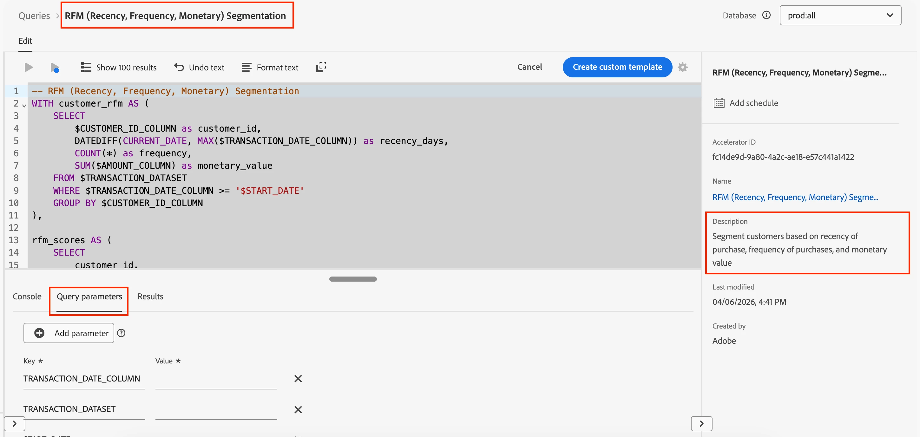Click value field for TRANSACTION_DATE_COLUMN
This screenshot has width=920, height=437.
tap(216, 379)
